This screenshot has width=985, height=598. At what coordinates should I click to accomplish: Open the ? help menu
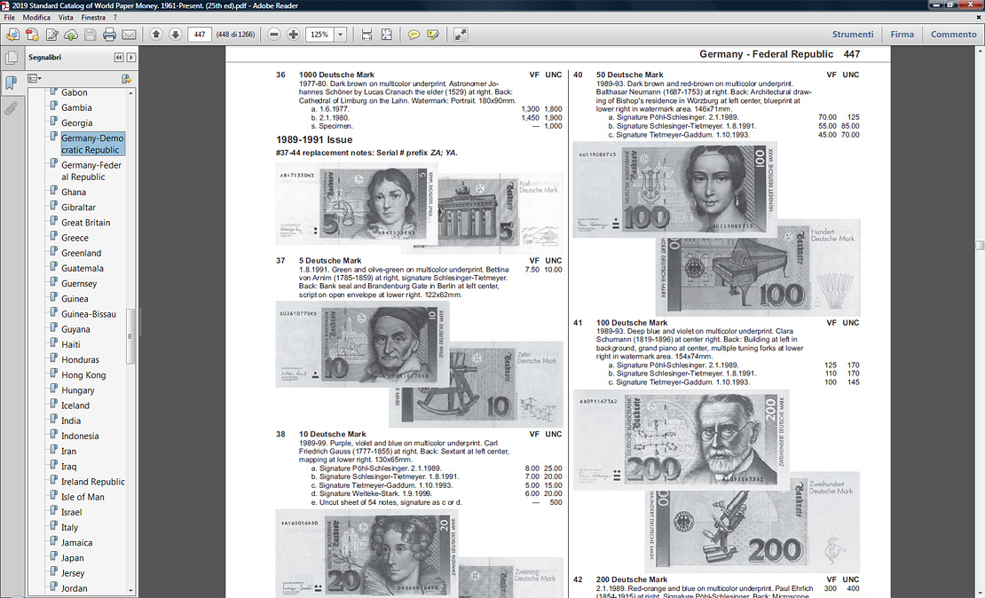click(x=115, y=18)
